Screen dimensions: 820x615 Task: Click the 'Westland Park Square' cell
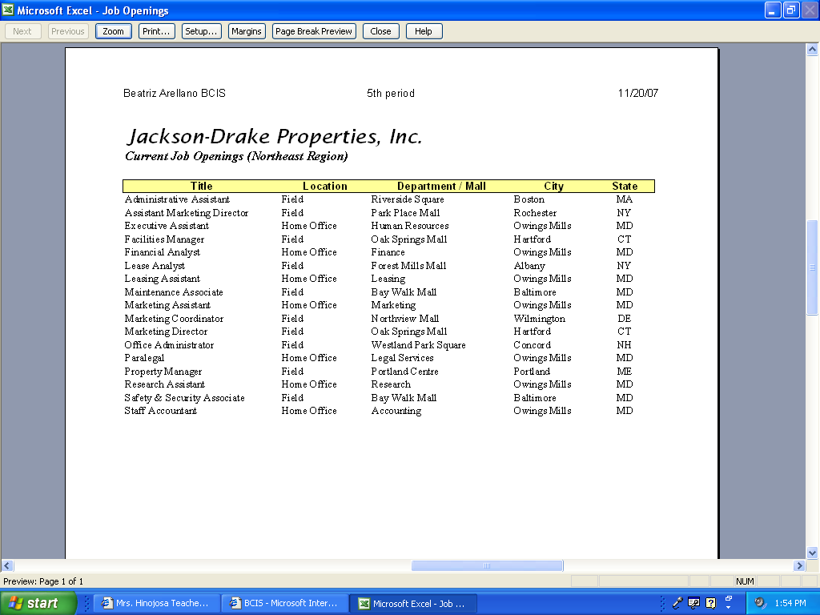418,345
